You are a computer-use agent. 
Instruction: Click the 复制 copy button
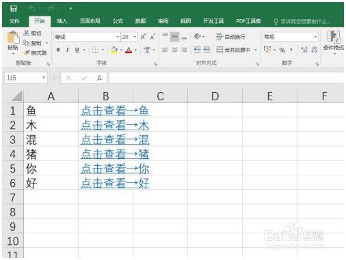point(32,43)
